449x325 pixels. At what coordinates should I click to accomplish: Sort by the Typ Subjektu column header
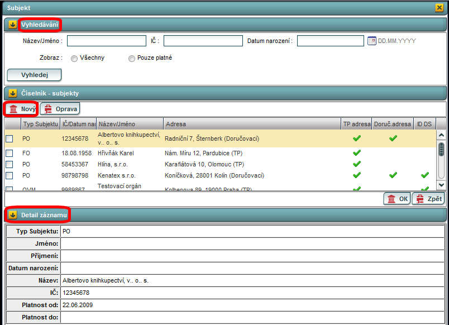[40, 124]
